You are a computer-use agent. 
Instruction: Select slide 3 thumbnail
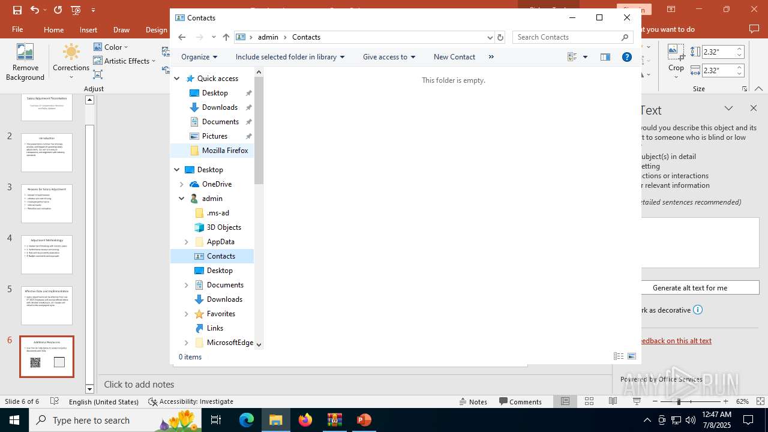[x=47, y=204]
